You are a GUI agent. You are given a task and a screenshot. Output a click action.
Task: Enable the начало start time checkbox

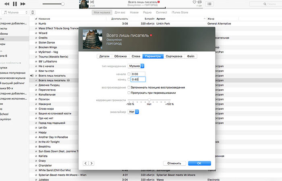[129, 74]
